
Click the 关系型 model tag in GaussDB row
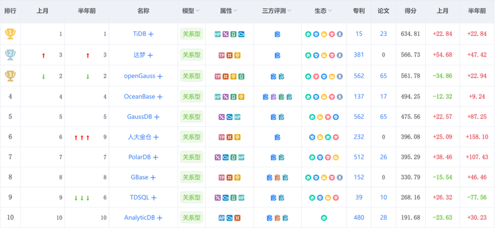(192, 117)
